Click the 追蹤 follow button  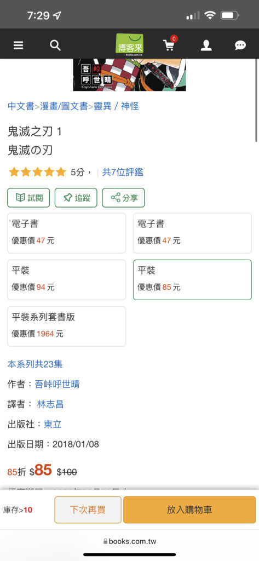[x=76, y=197]
